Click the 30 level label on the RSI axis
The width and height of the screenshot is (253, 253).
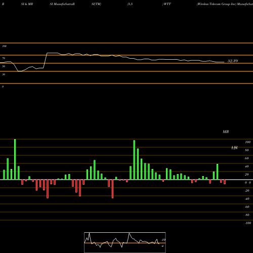[x=4, y=74]
